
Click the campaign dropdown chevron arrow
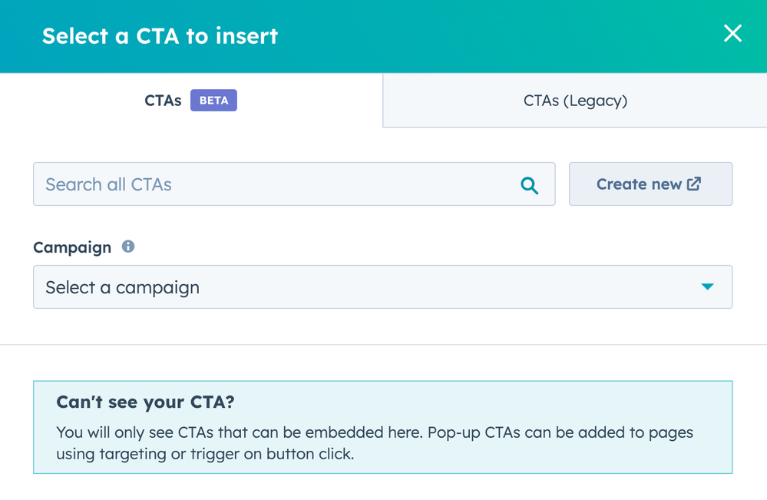click(x=707, y=286)
